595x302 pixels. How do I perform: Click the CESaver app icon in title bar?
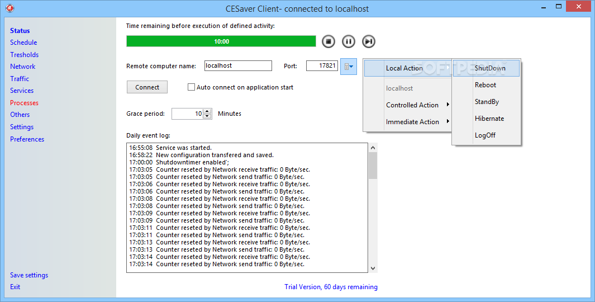pyautogui.click(x=10, y=8)
